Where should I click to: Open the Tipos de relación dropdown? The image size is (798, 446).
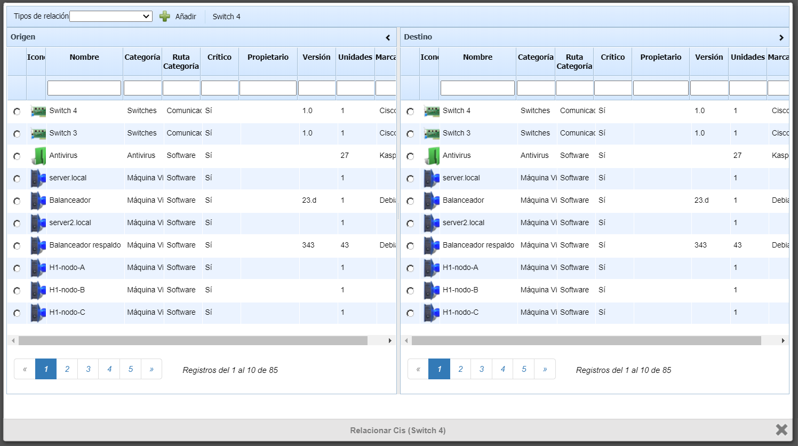pos(111,17)
